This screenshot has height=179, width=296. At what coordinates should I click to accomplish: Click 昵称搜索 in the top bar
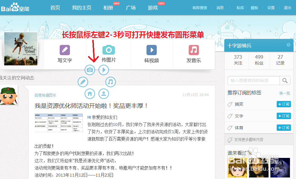[x=200, y=8]
